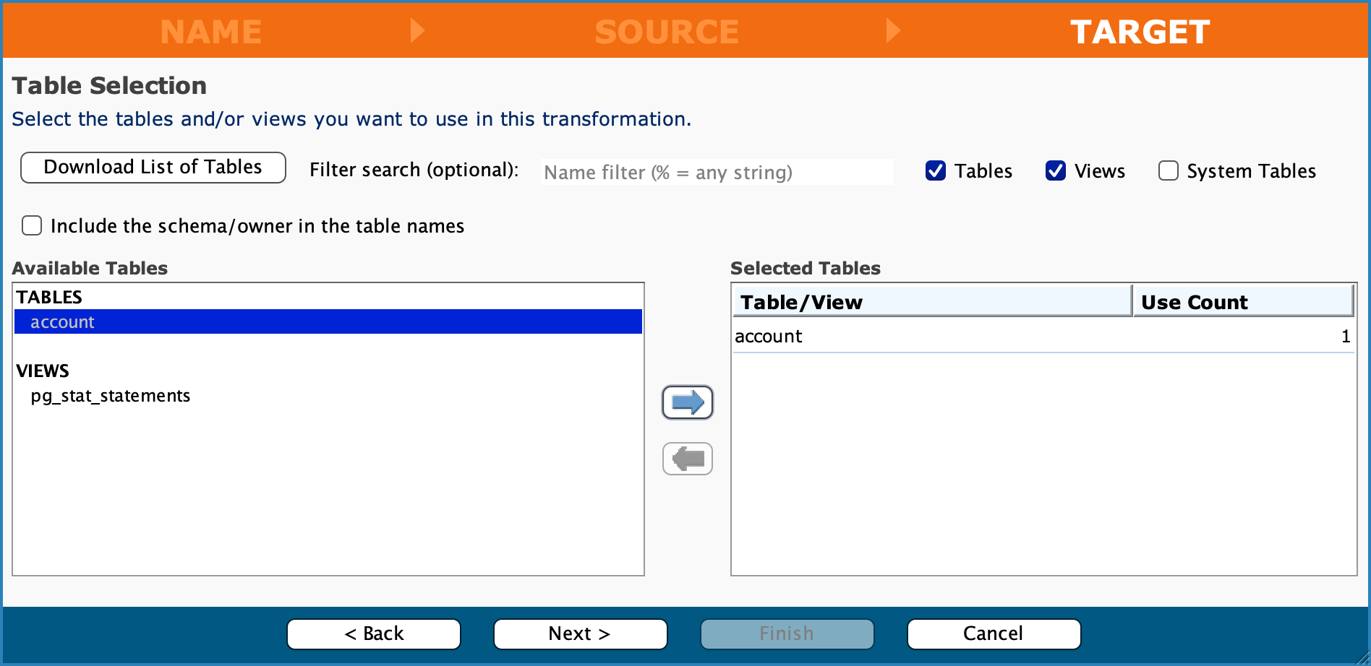1371x666 pixels.
Task: Enable the System Tables checkbox
Action: (1168, 170)
